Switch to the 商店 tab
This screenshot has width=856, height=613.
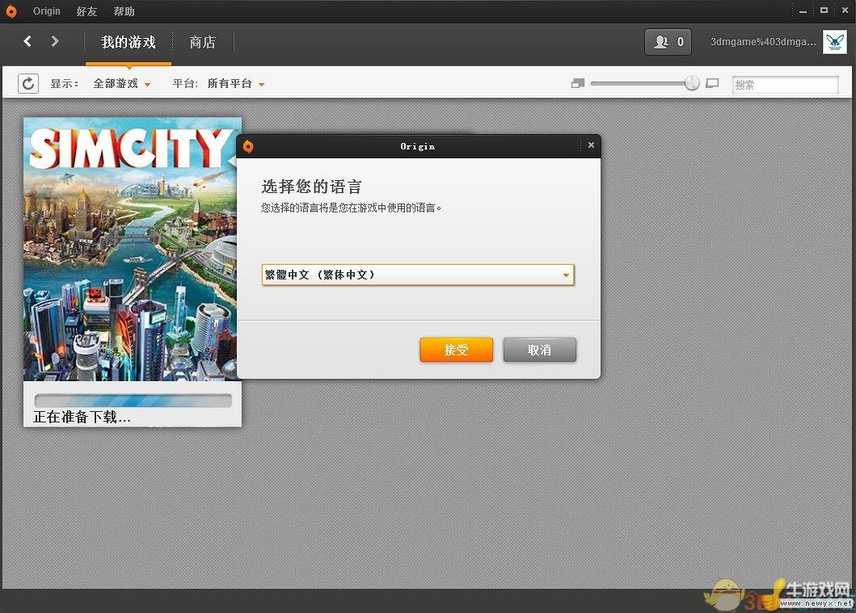click(203, 42)
